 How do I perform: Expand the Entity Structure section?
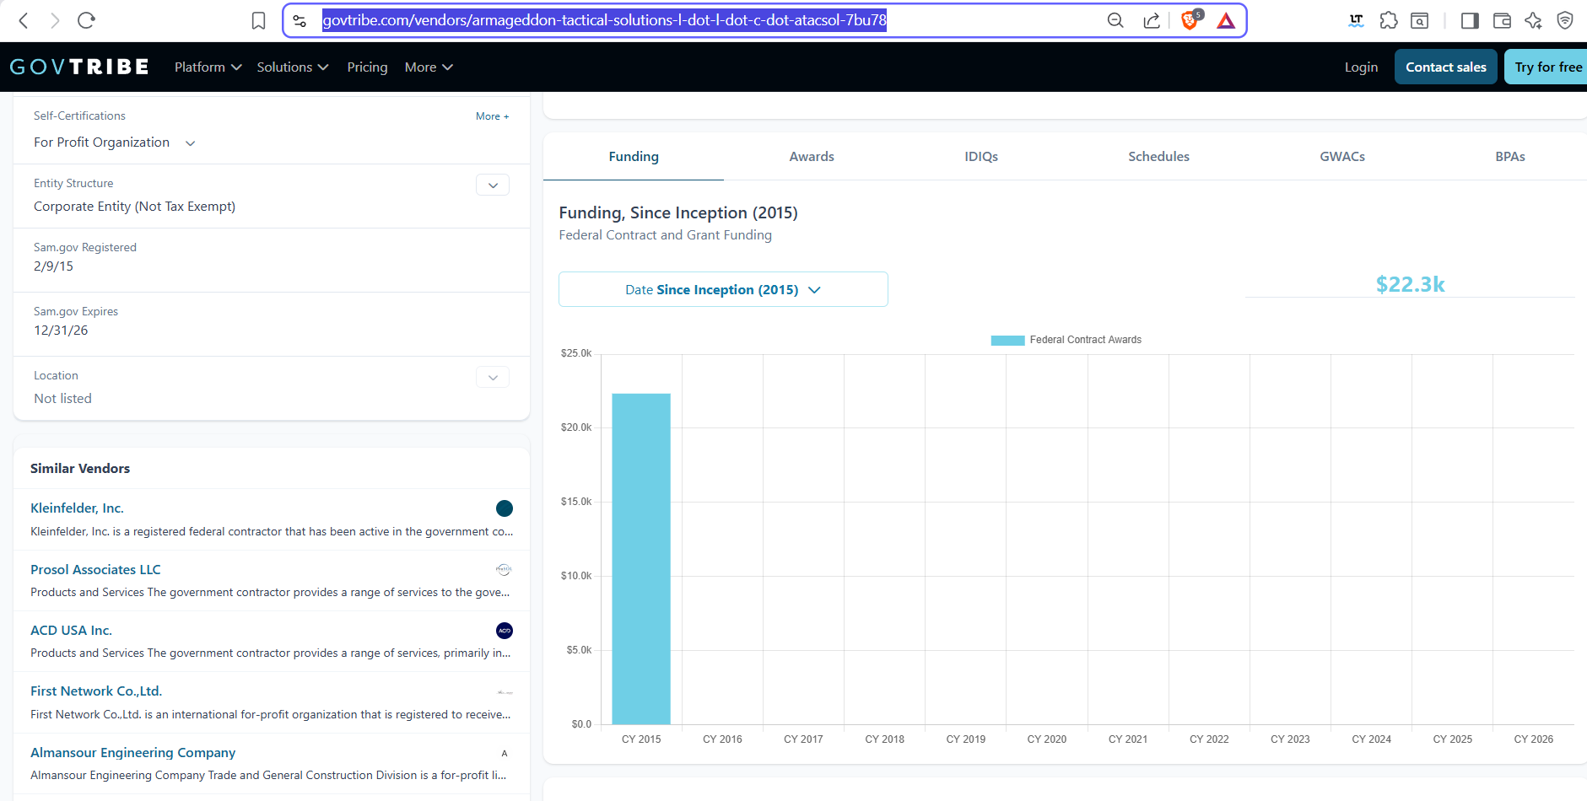coord(493,185)
